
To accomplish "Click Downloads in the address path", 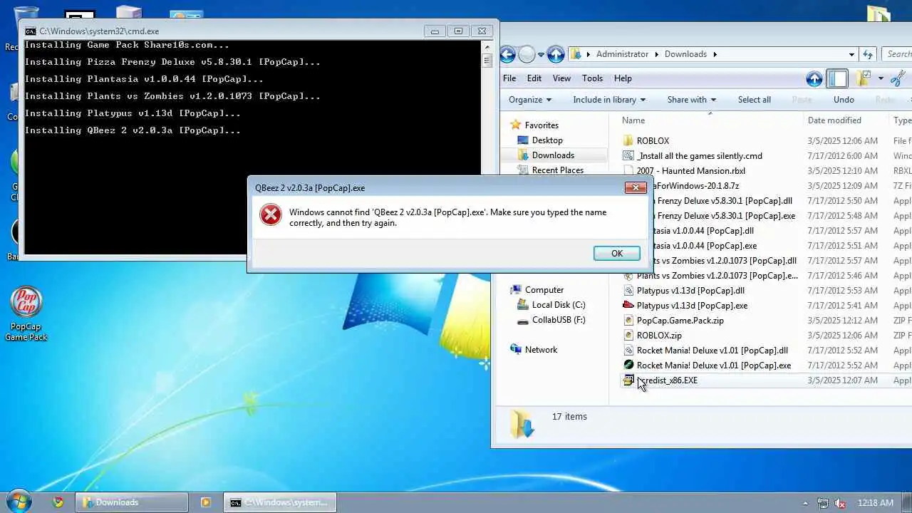I will pos(685,54).
